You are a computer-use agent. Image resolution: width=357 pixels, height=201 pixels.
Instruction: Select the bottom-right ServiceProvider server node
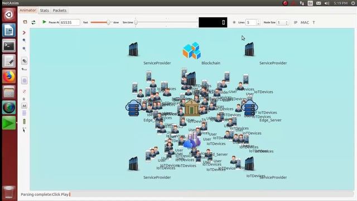pos(249,164)
